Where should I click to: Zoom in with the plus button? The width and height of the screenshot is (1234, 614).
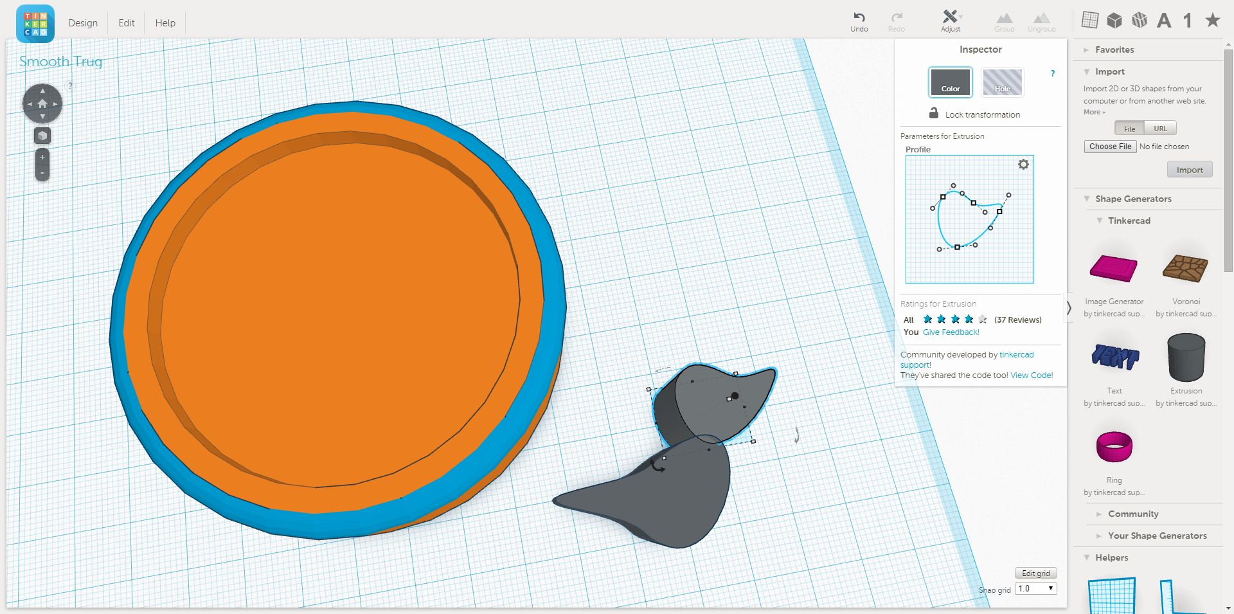click(x=42, y=157)
